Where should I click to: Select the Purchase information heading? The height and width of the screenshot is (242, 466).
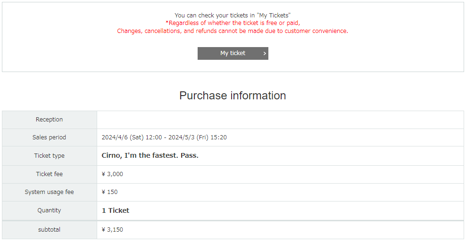pyautogui.click(x=233, y=96)
